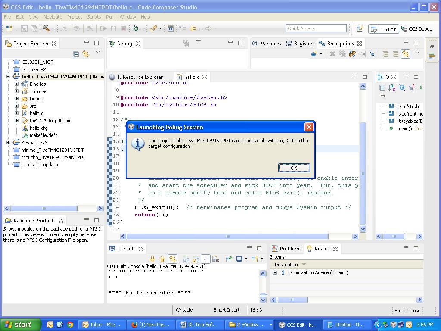Open Debug bug dropdown arrow

(143, 28)
